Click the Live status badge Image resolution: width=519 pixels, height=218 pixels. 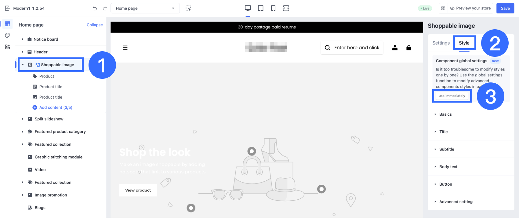425,8
